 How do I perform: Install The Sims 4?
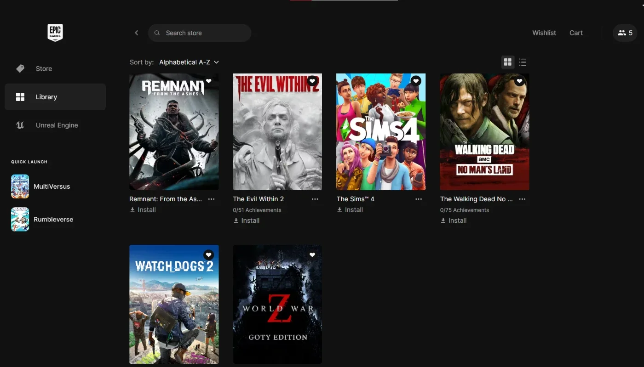tap(350, 209)
